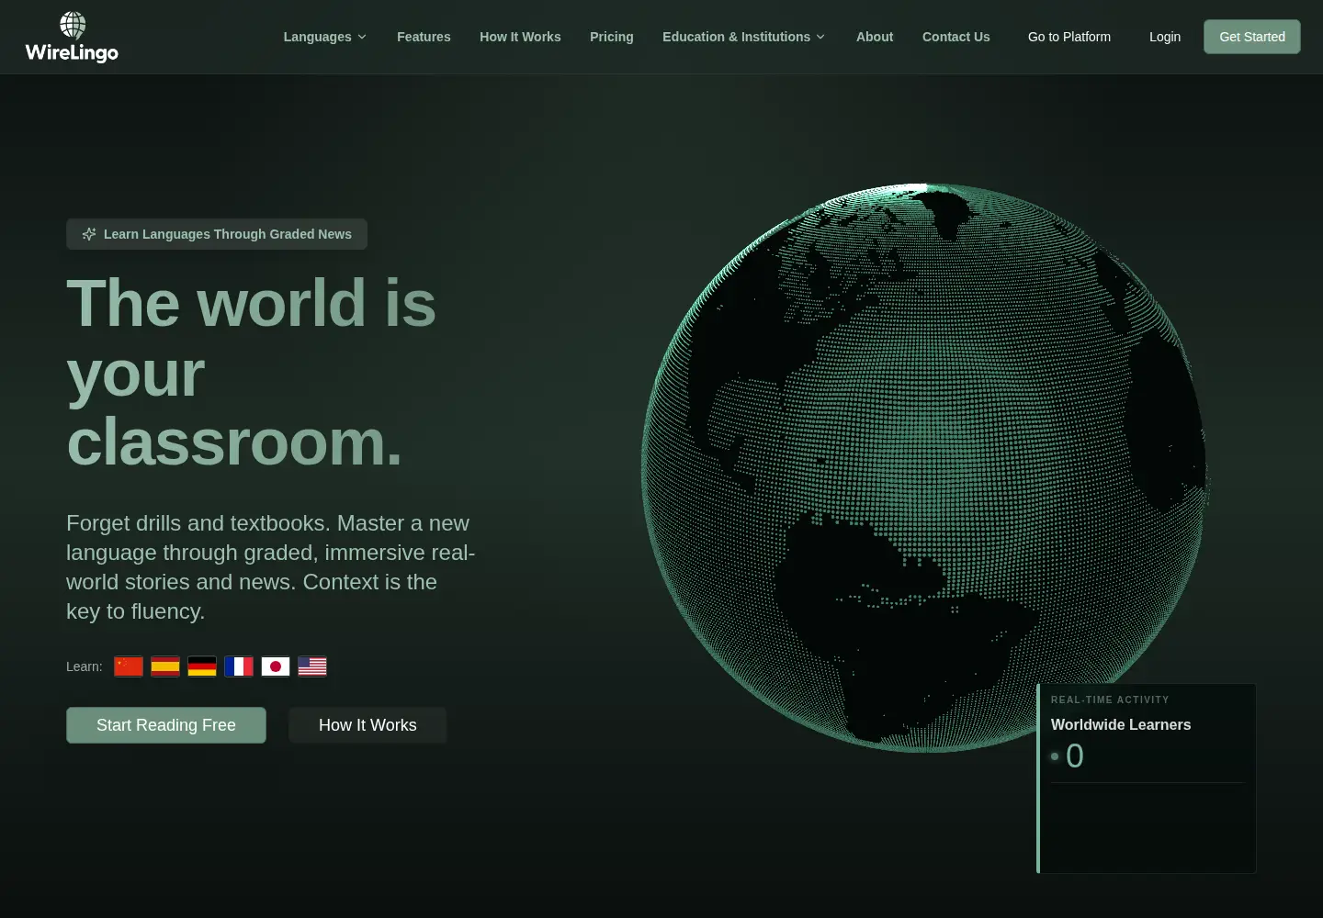Click the 'Learn:' label before the flags

(x=85, y=666)
